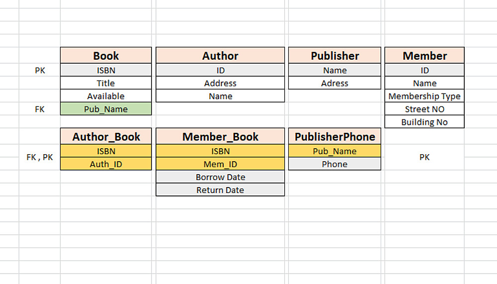
Task: Select the Author_Book header cell
Action: point(106,137)
